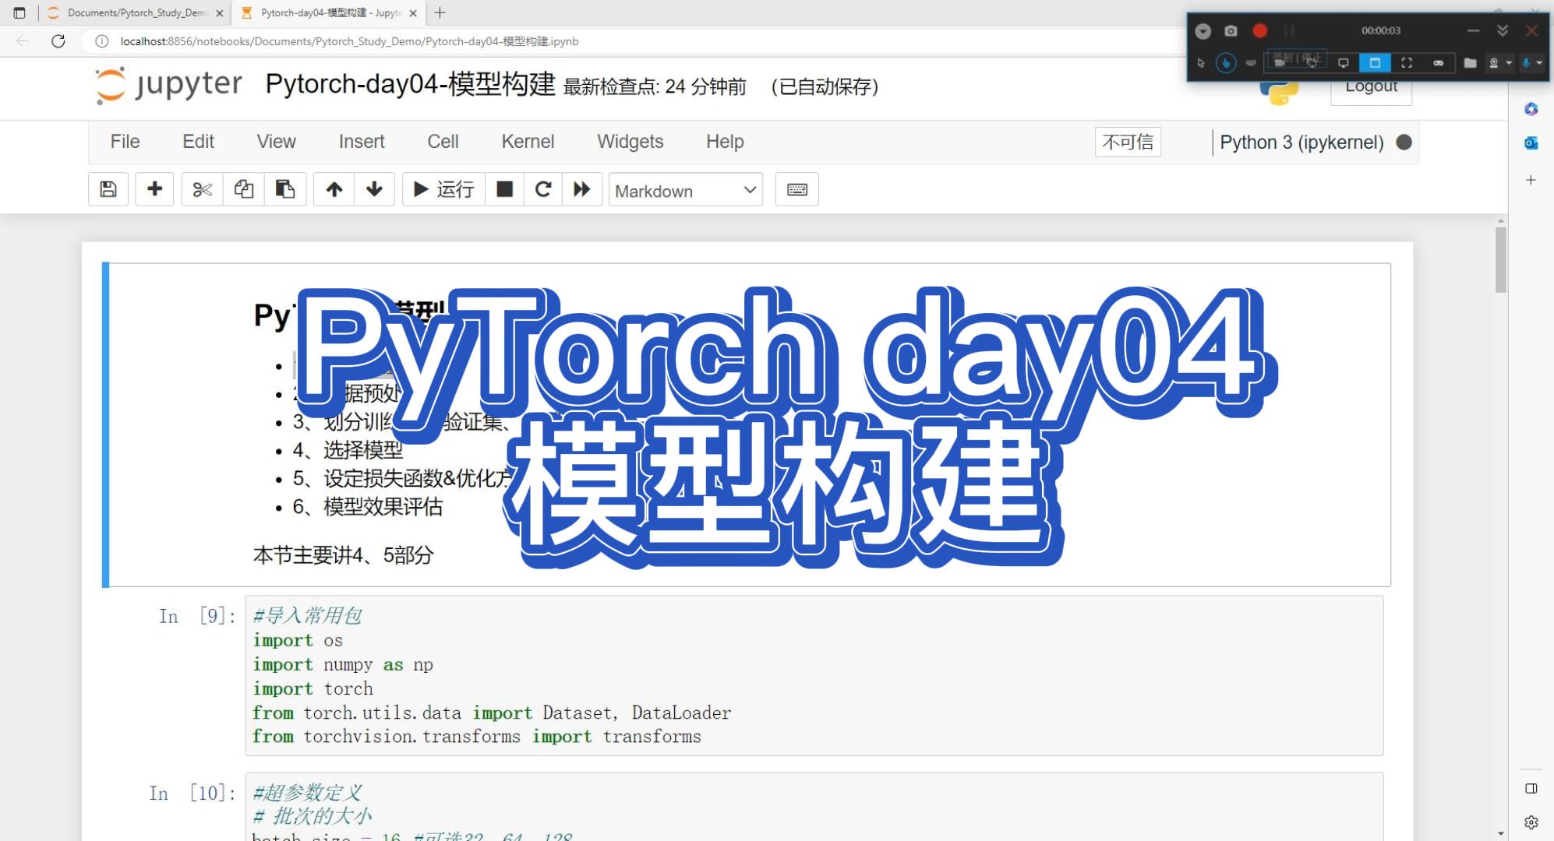Toggle the mouse click effect in the recorder
This screenshot has width=1554, height=841.
(1226, 62)
